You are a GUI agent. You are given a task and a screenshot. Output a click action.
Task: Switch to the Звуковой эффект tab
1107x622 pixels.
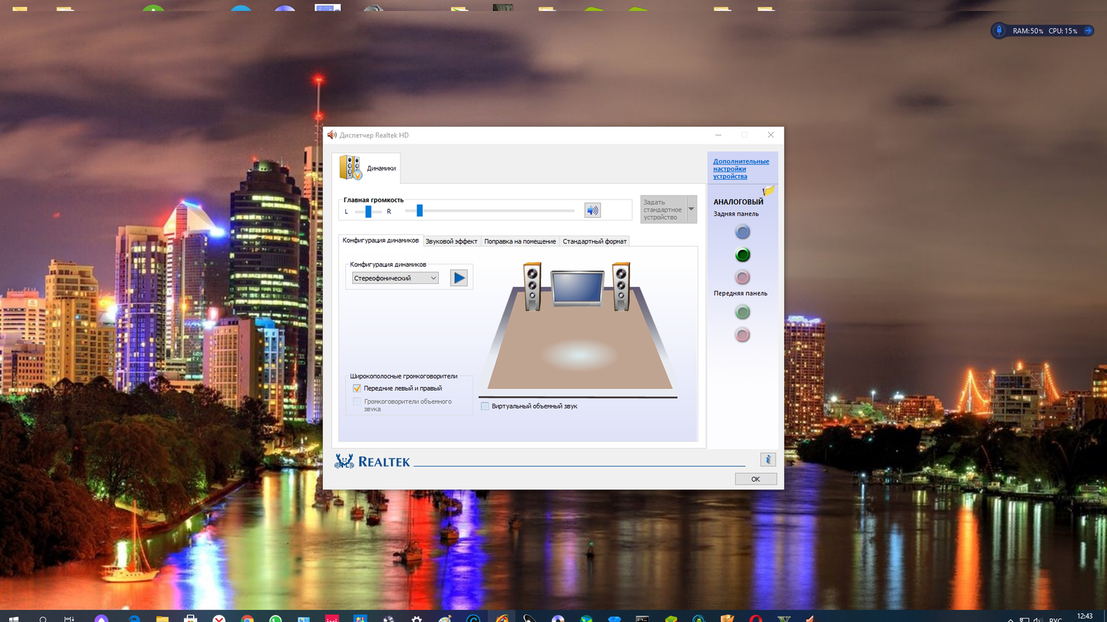point(451,241)
